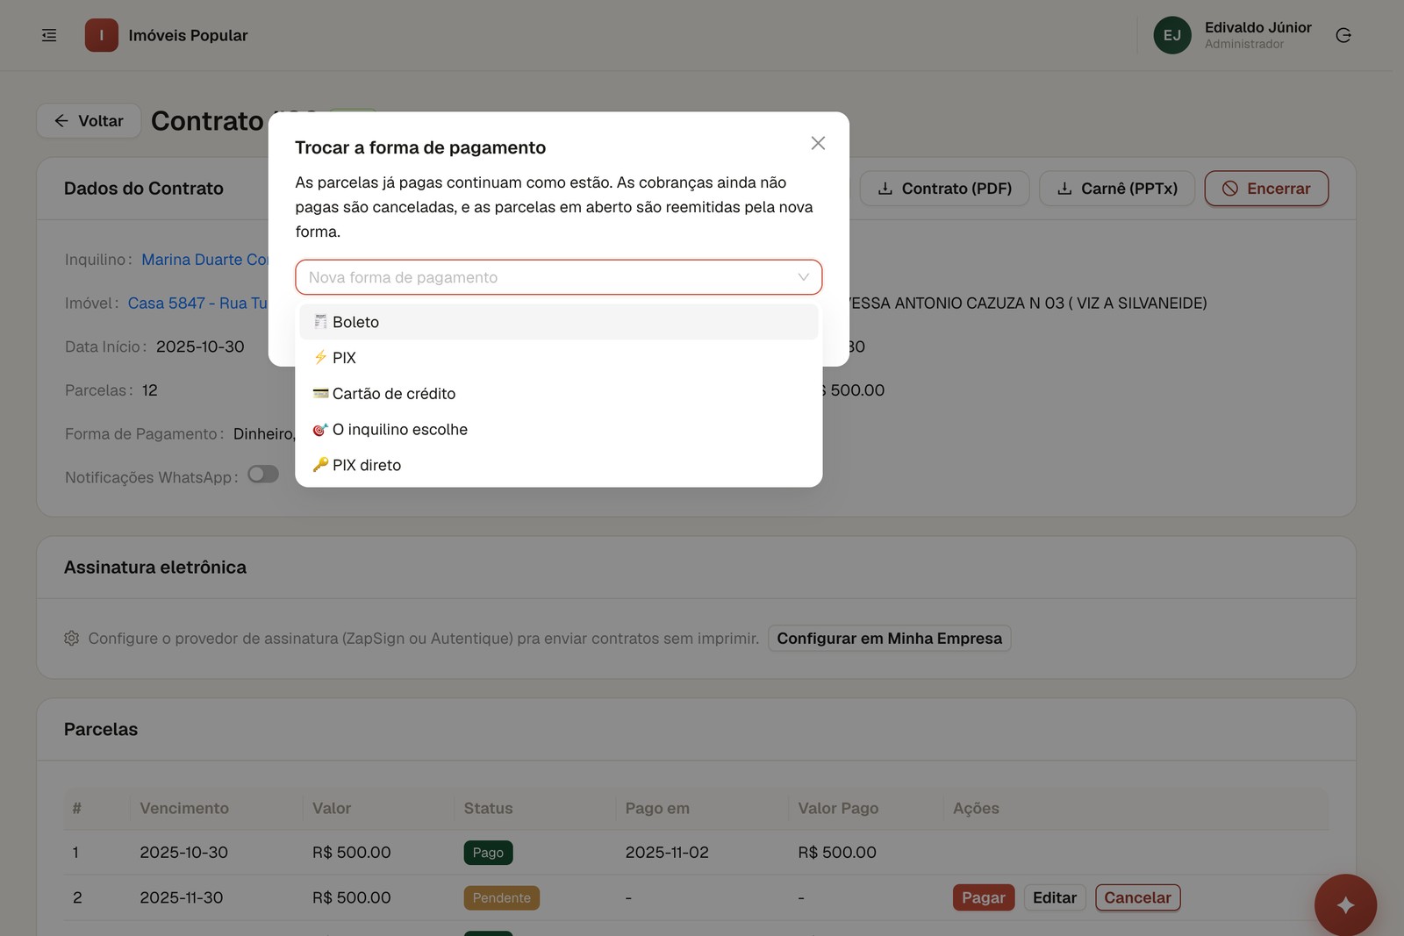Pick O inquilino escolhe option
Viewport: 1404px width, 936px height.
pyautogui.click(x=558, y=430)
